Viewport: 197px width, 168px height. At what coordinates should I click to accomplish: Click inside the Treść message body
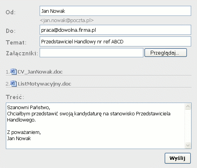pyautogui.click(x=95, y=126)
